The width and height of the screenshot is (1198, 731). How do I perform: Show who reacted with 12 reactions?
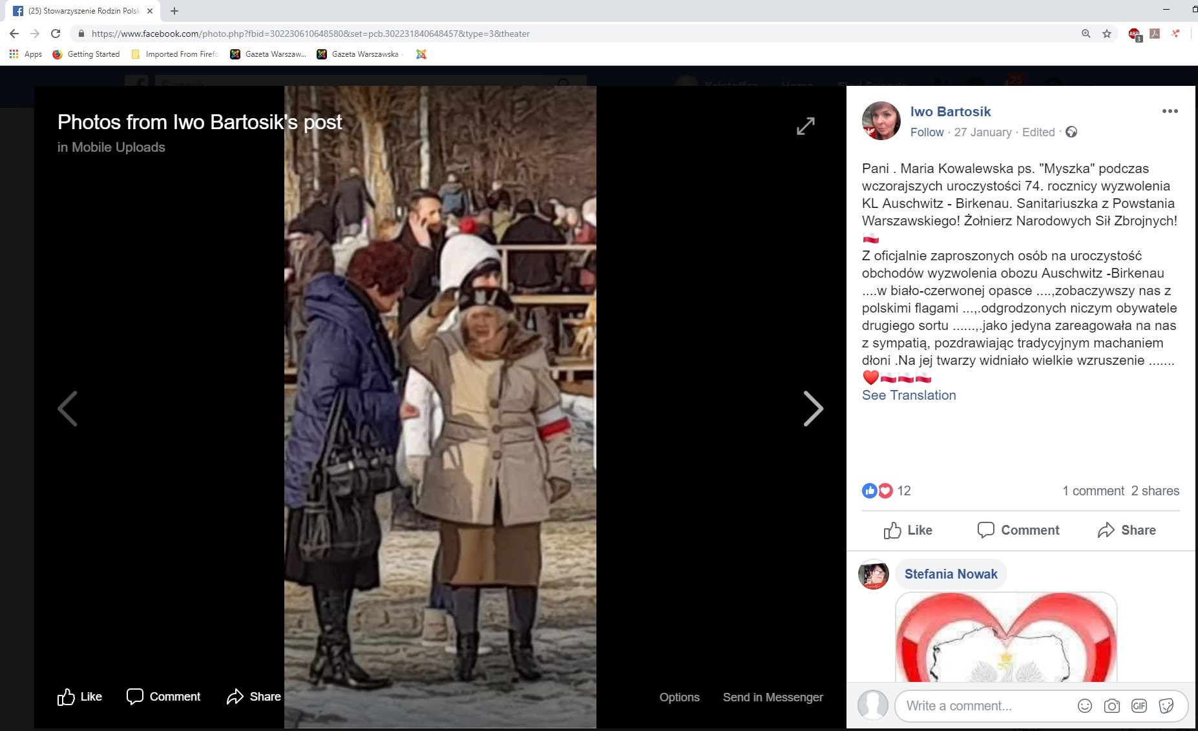click(x=903, y=491)
